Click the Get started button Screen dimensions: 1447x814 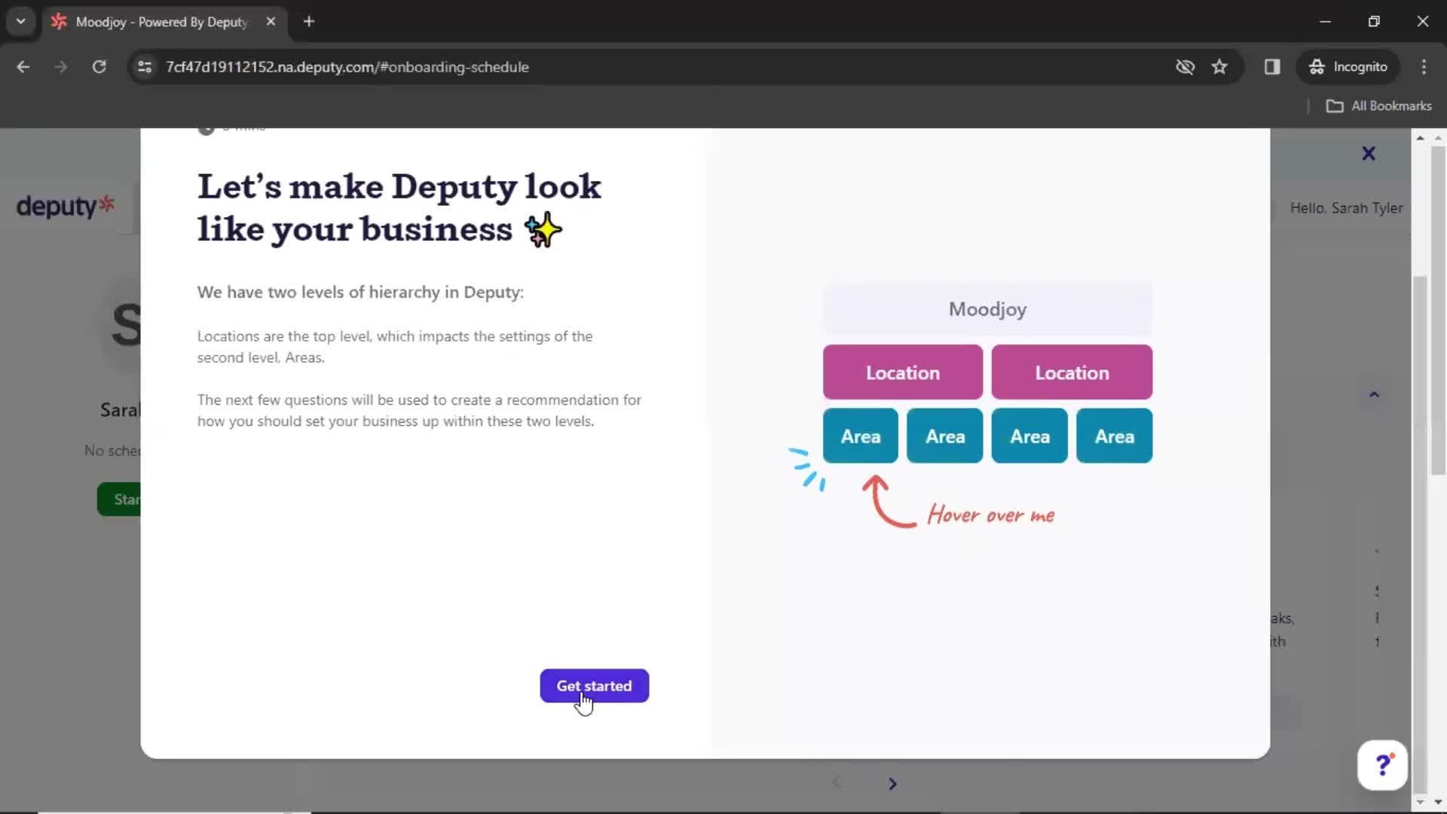[593, 686]
